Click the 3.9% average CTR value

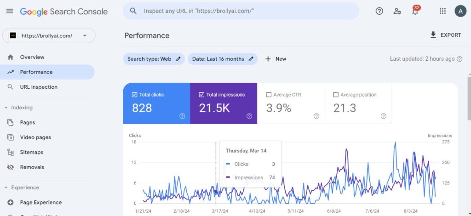point(278,108)
